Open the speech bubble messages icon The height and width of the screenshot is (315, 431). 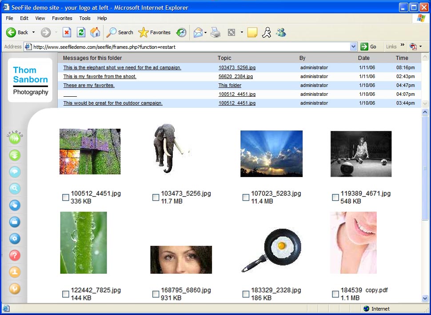point(15,172)
